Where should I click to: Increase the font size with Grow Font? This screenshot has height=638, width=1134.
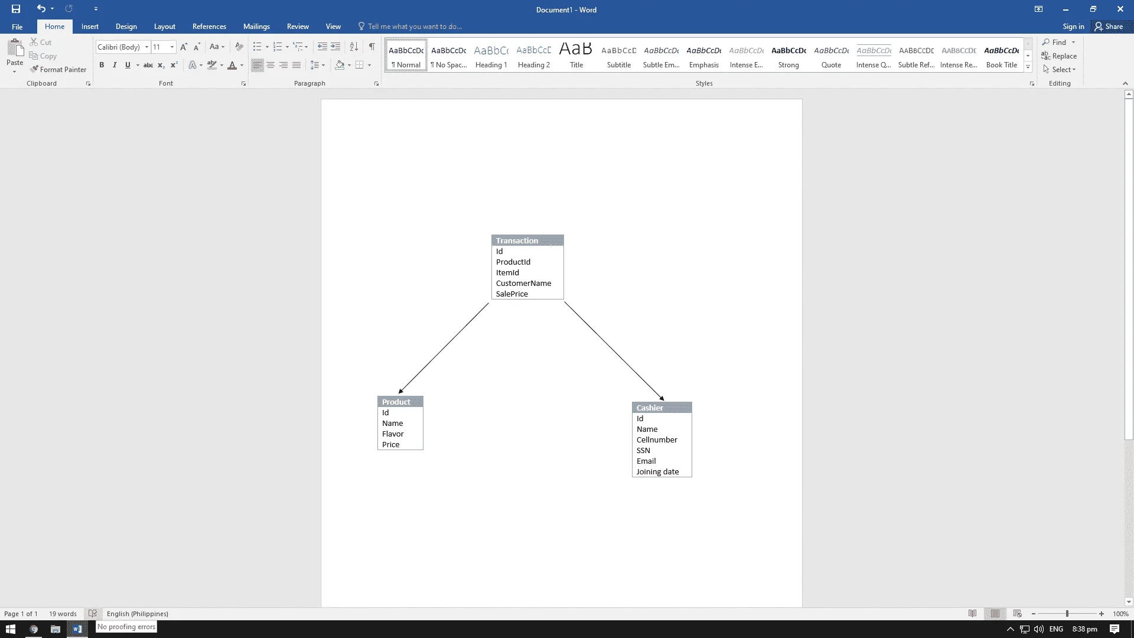point(184,47)
